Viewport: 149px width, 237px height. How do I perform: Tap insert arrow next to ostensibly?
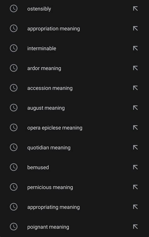(135, 9)
